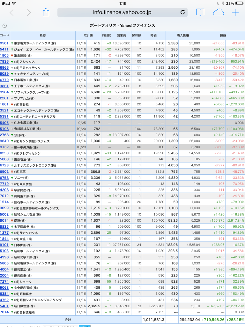Open stock code link 7936
Screen dimensions: 245x327
coord(4,62)
